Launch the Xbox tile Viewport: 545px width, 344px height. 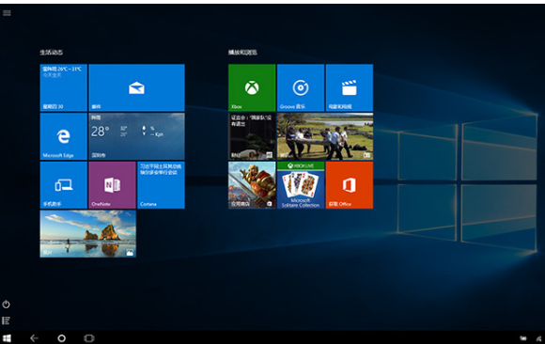click(x=252, y=87)
